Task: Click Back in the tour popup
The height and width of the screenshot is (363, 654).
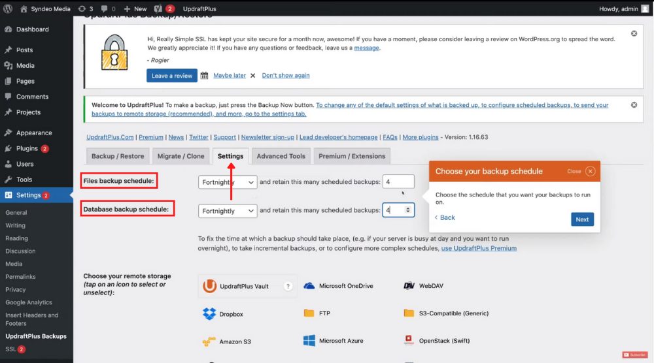Action: (x=445, y=217)
